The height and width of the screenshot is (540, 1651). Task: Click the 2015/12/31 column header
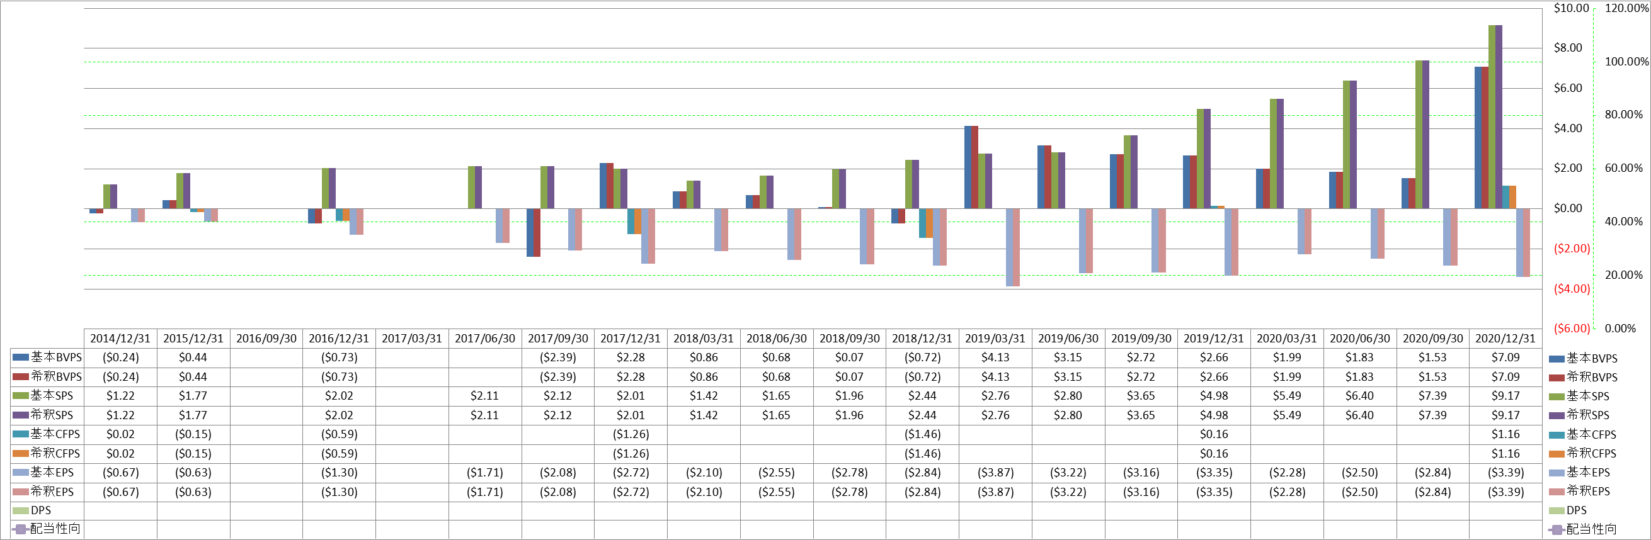(193, 339)
